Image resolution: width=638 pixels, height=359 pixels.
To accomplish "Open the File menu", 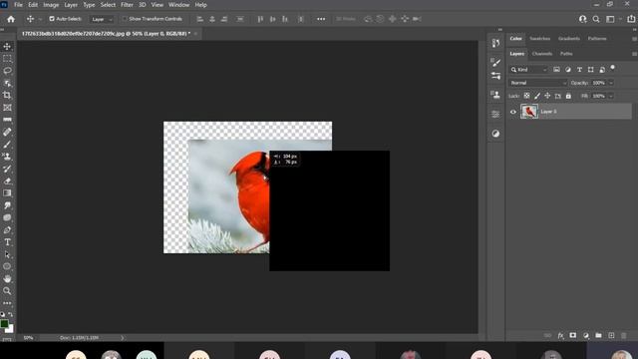I will pyautogui.click(x=18, y=5).
